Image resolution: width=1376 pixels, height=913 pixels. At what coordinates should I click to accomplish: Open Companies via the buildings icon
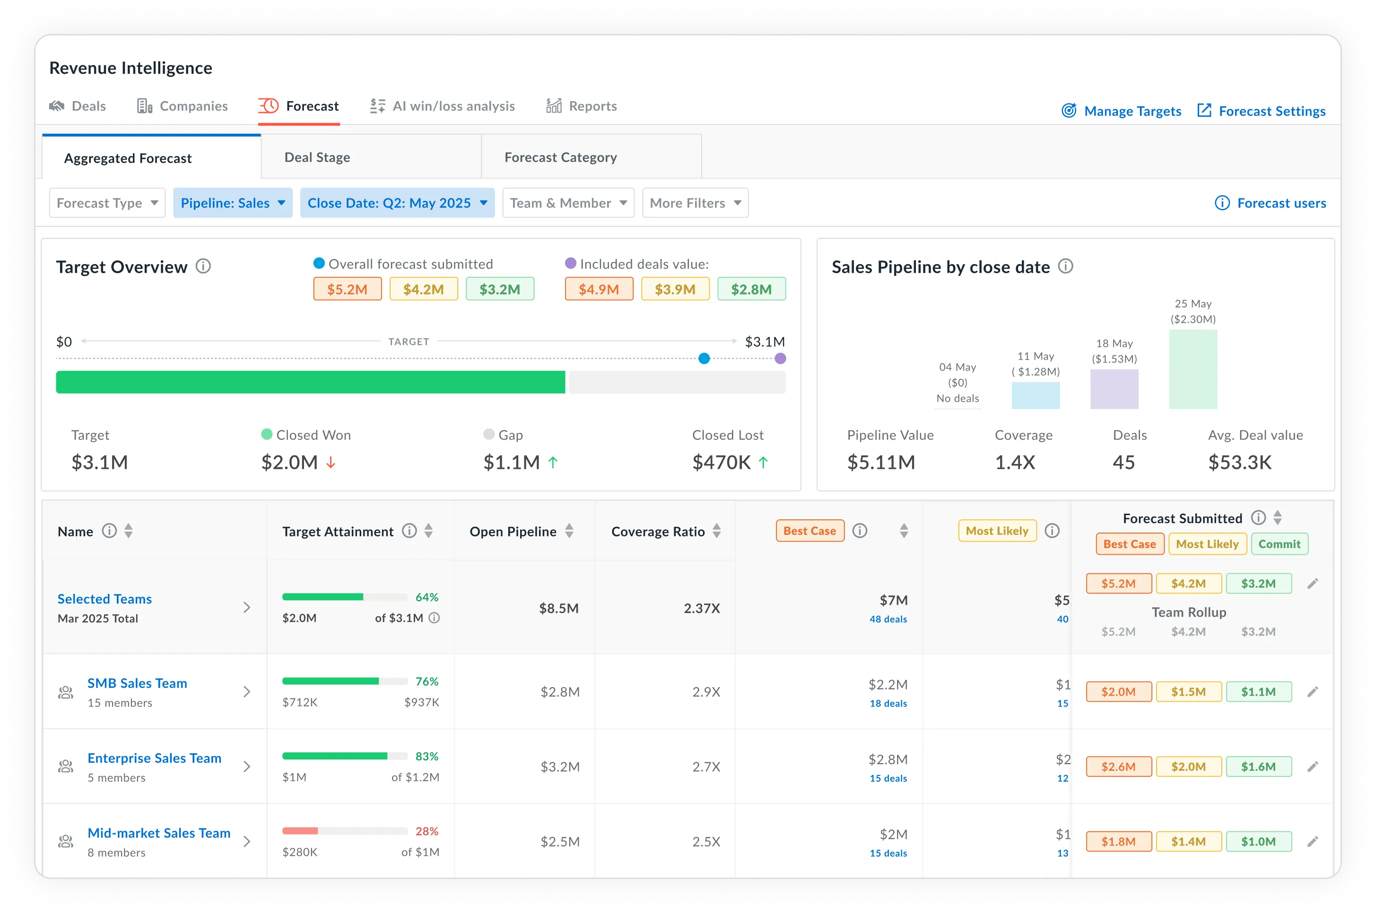pyautogui.click(x=143, y=106)
